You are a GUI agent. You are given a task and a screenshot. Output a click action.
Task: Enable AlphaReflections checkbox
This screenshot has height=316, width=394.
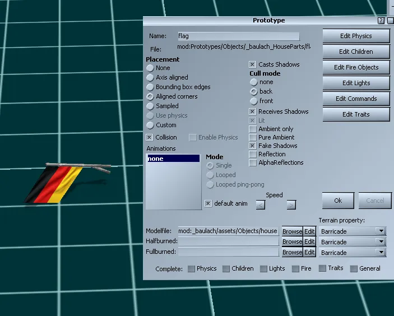(253, 163)
